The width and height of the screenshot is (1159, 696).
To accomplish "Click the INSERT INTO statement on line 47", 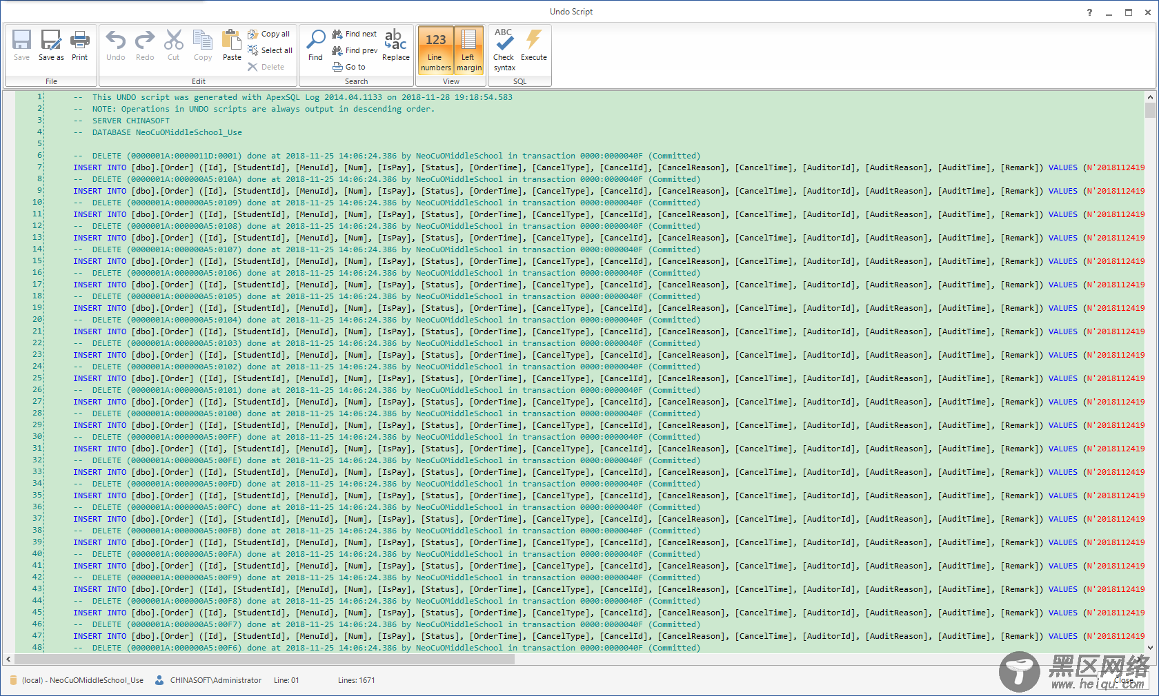I will [608, 636].
